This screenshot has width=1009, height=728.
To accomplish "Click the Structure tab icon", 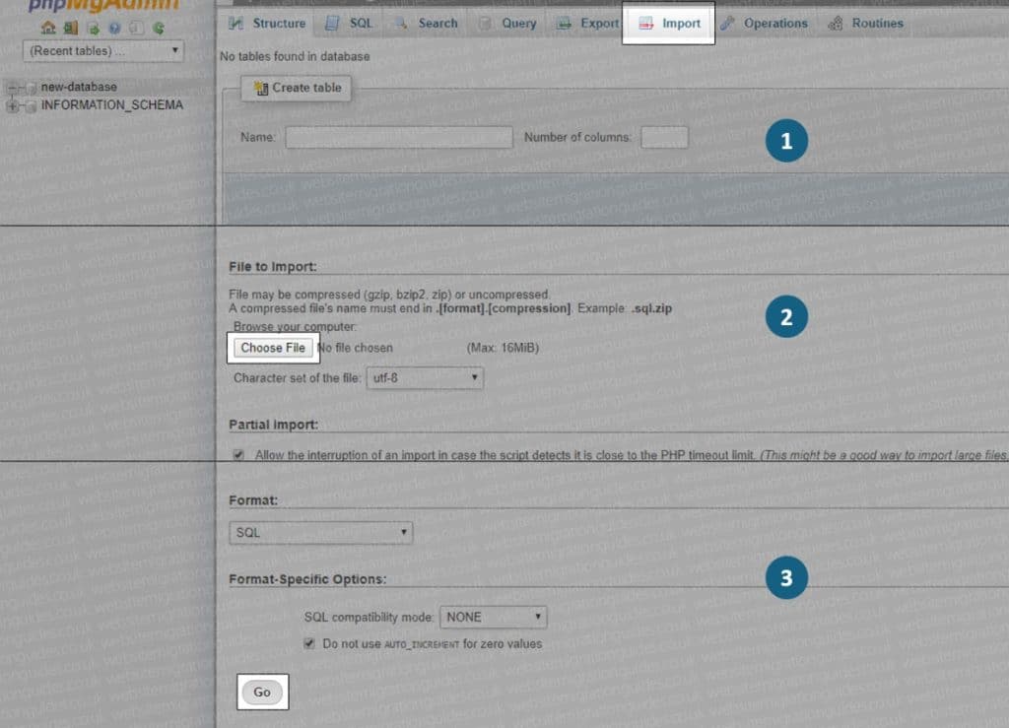I will (236, 24).
